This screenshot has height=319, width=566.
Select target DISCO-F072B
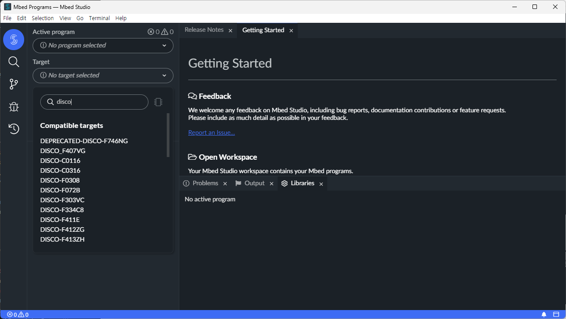[60, 190]
